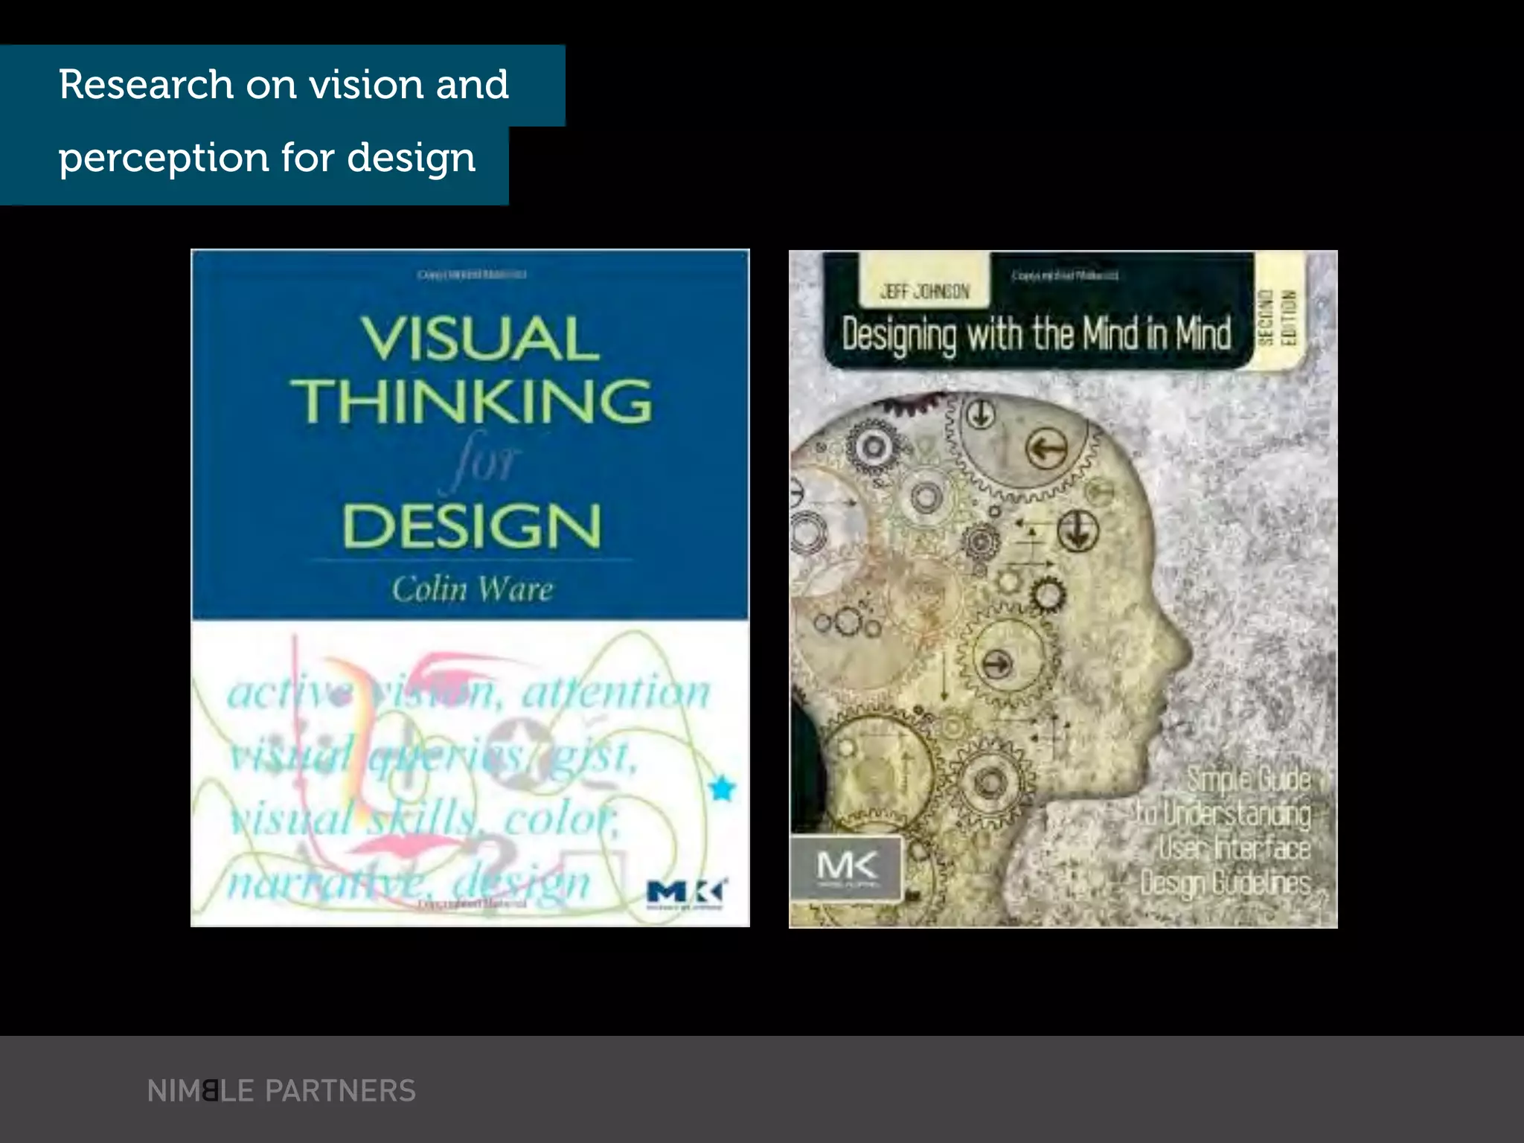Click the MK logo on Jeff Johnson's book
This screenshot has height=1143, width=1524.
pyautogui.click(x=847, y=868)
